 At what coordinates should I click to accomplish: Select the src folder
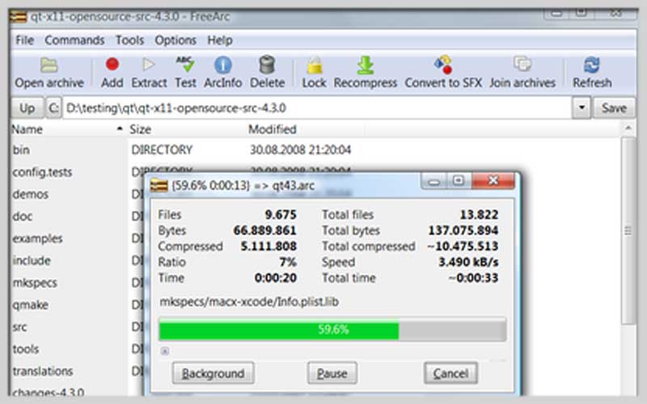19,327
